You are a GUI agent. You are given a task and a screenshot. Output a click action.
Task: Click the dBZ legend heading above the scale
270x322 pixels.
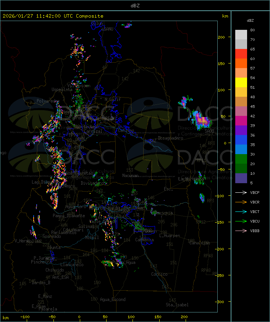click(x=250, y=21)
